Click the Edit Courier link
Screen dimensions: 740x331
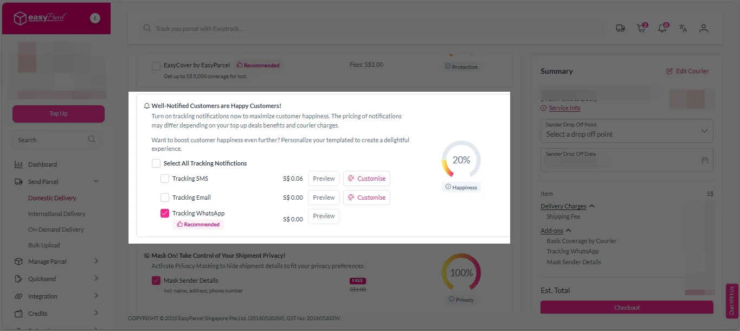click(x=692, y=71)
